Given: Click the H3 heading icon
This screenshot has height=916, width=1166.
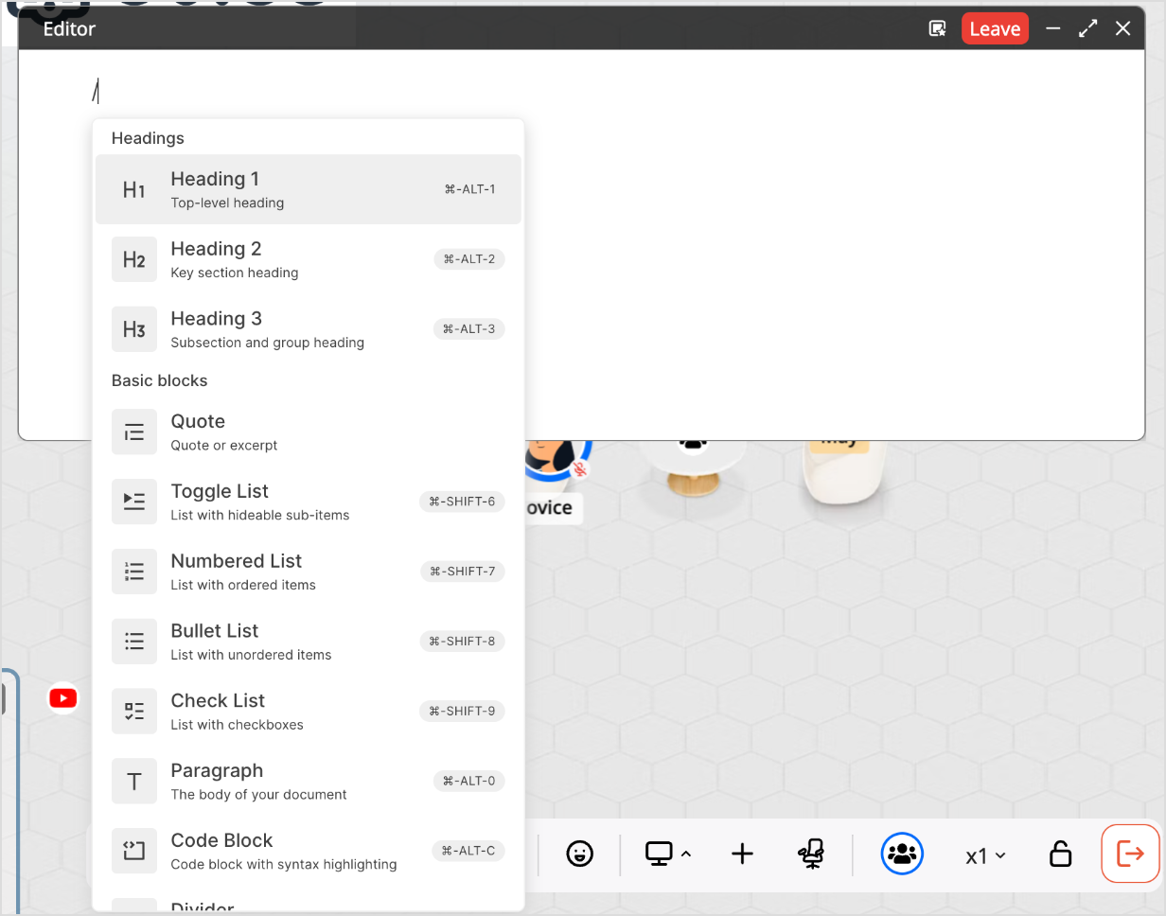Looking at the screenshot, I should pos(134,329).
